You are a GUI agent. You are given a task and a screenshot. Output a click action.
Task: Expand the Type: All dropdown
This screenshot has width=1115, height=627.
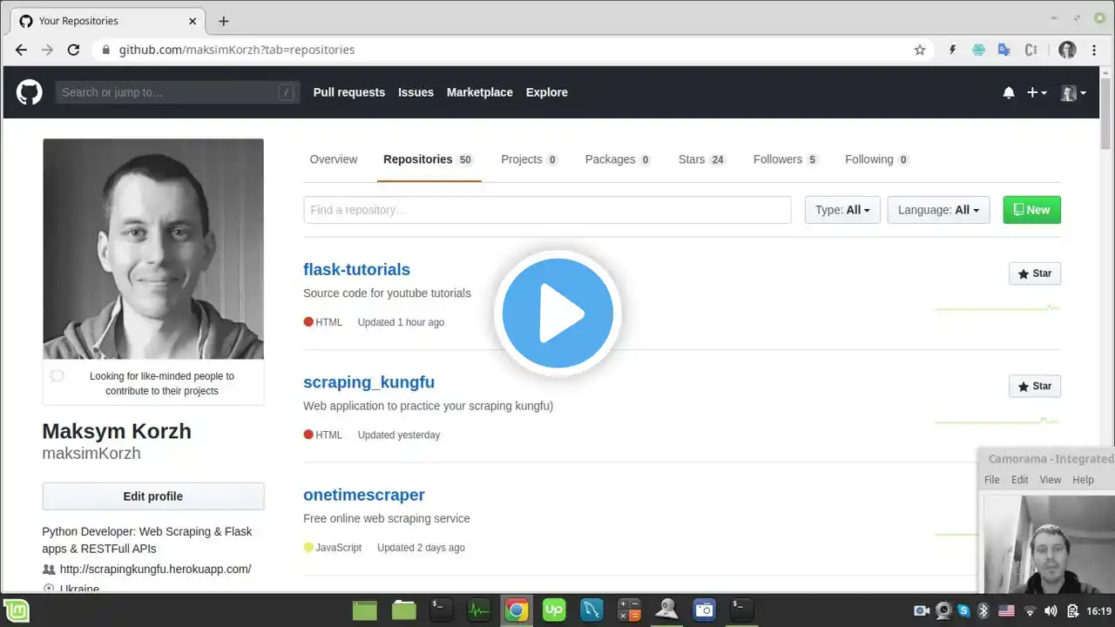point(842,210)
